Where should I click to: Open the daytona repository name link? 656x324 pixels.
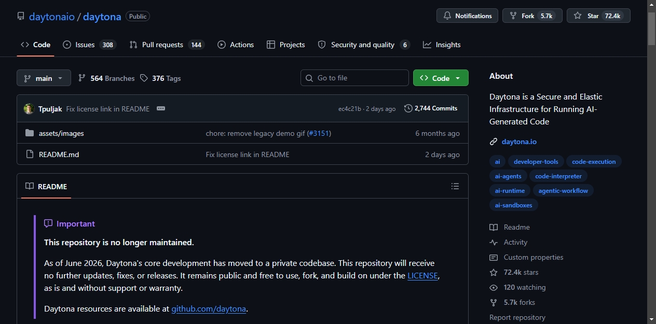(x=102, y=17)
